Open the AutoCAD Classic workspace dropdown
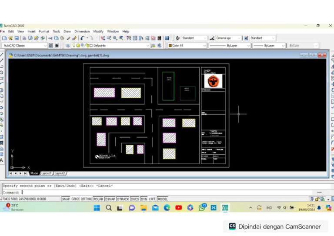Screen dimensions: 334x236 (x=24, y=46)
